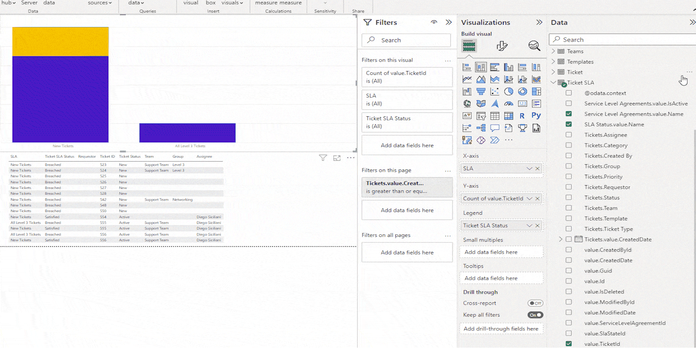This screenshot has height=348, width=696.
Task: Open the Tickets.value.Creat… page filter card
Action: click(x=407, y=187)
